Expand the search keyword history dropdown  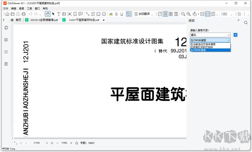tap(228, 35)
